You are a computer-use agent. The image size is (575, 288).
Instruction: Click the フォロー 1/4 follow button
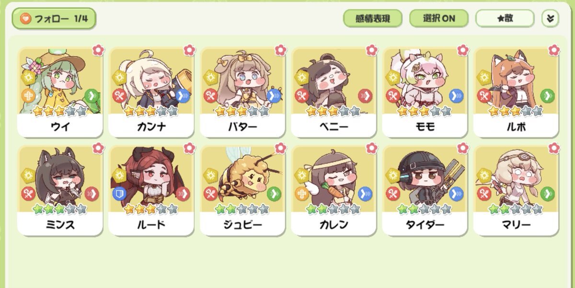click(x=54, y=18)
